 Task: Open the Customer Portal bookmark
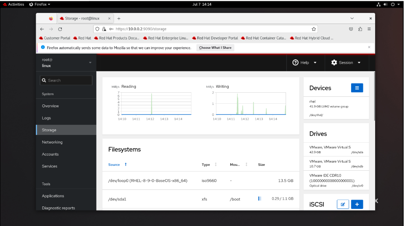pyautogui.click(x=55, y=38)
